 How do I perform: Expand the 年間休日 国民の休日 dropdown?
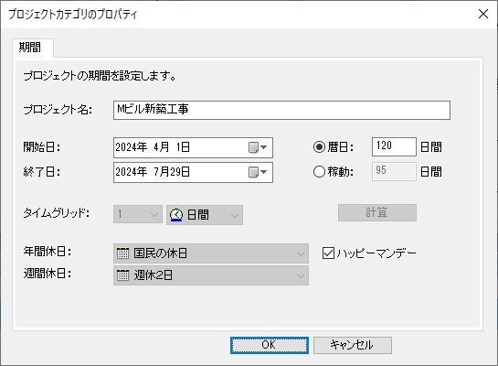pyautogui.click(x=211, y=253)
